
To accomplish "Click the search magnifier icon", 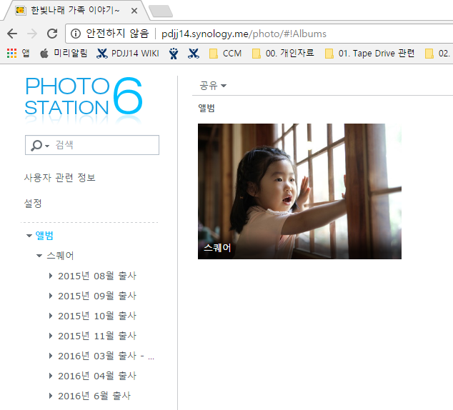I will pos(36,146).
